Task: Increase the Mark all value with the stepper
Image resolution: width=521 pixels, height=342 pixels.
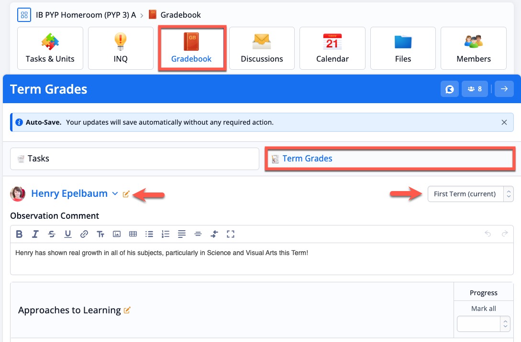Action: click(x=505, y=321)
